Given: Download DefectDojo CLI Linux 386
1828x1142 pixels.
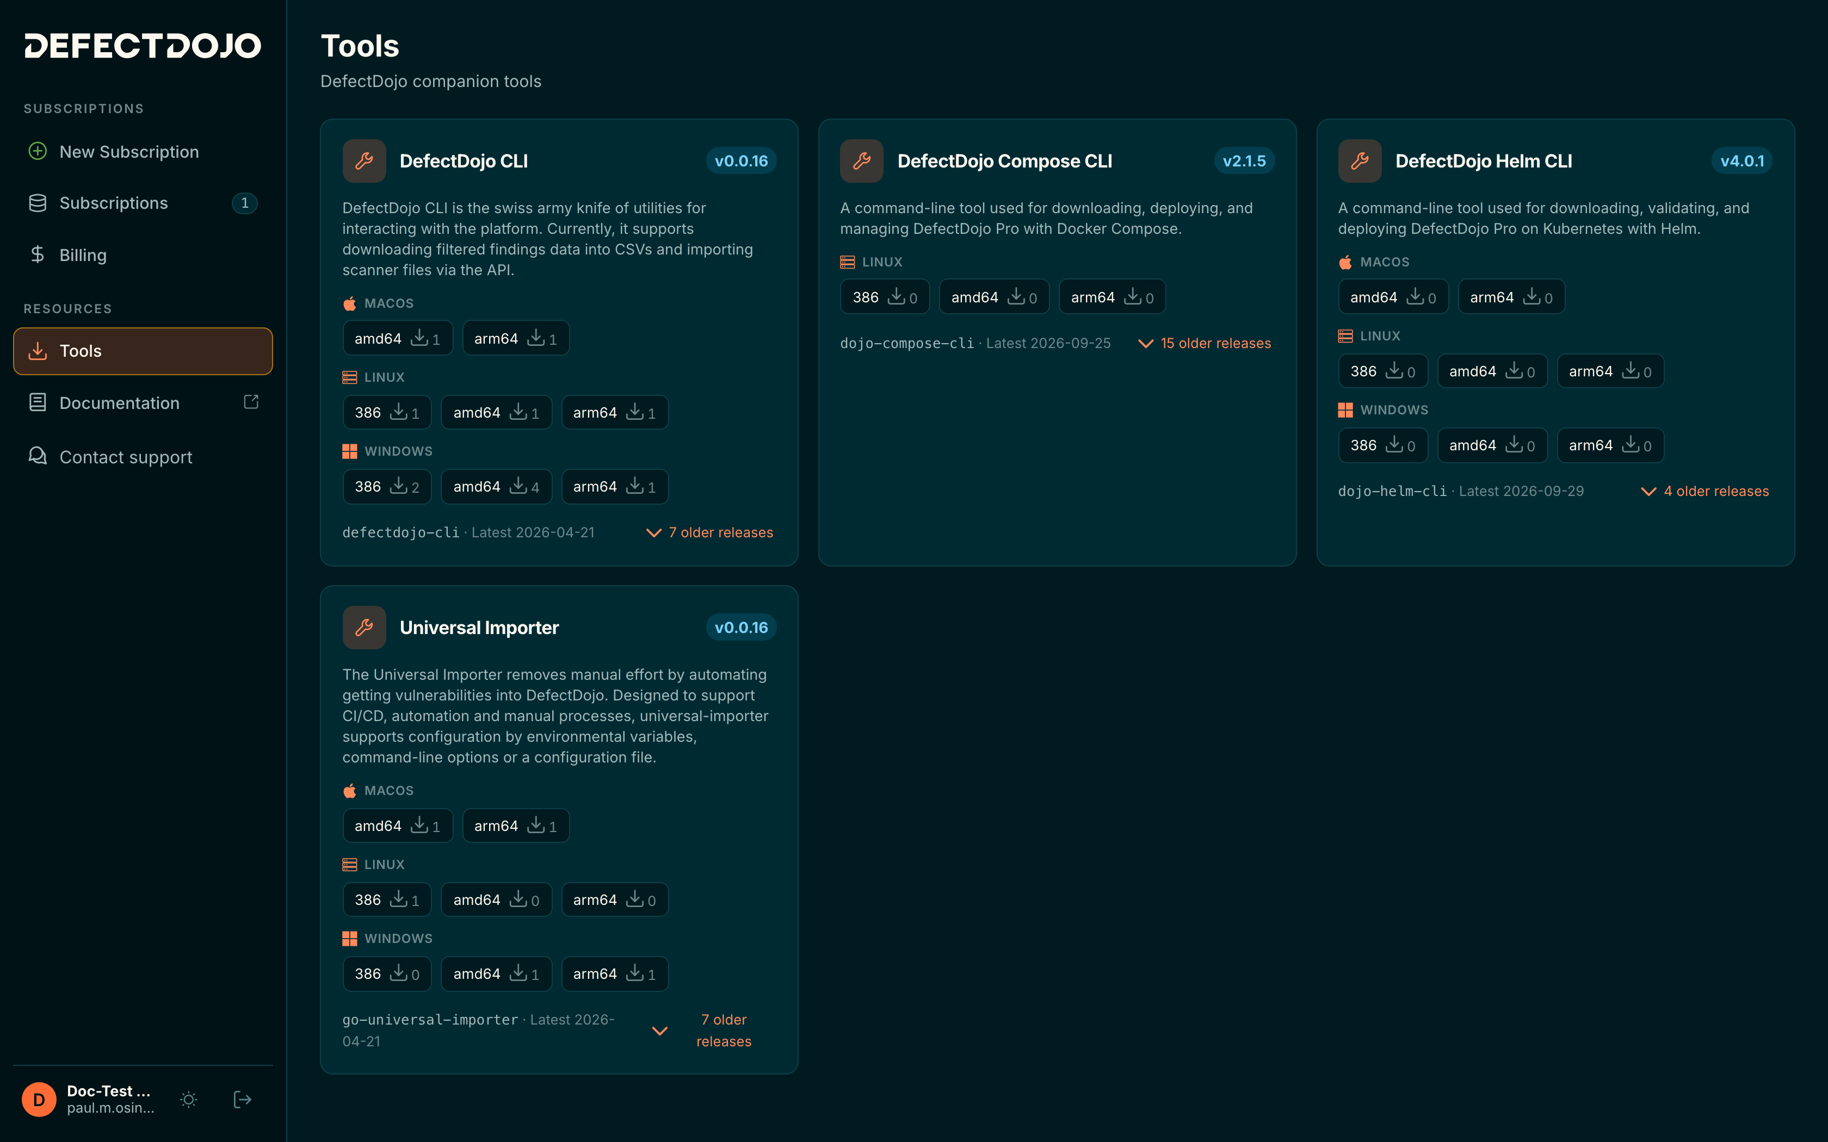Looking at the screenshot, I should [x=387, y=412].
